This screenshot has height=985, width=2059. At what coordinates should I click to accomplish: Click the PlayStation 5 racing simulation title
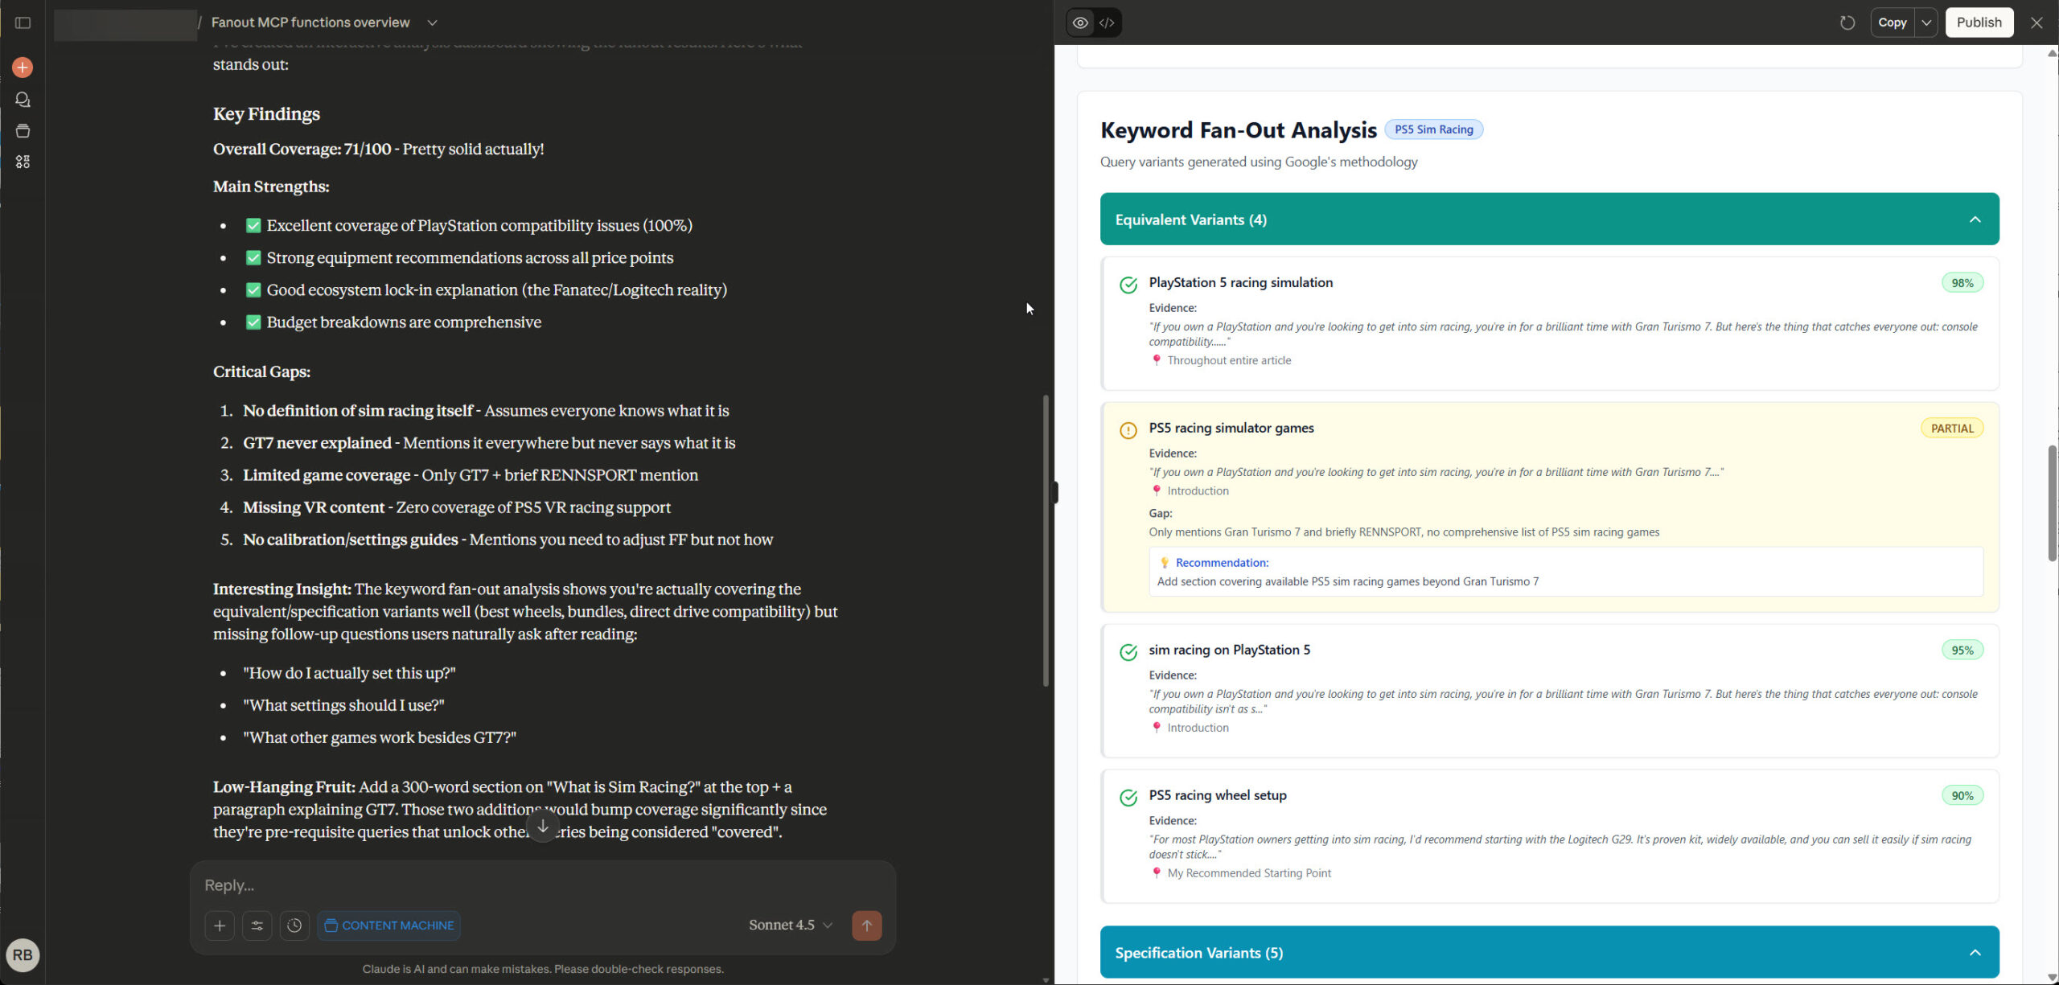click(x=1241, y=282)
